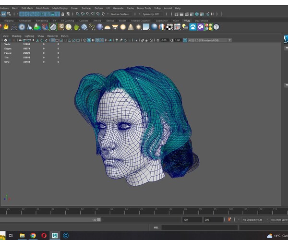Pause rendering with the pause icon

(x=212, y=14)
